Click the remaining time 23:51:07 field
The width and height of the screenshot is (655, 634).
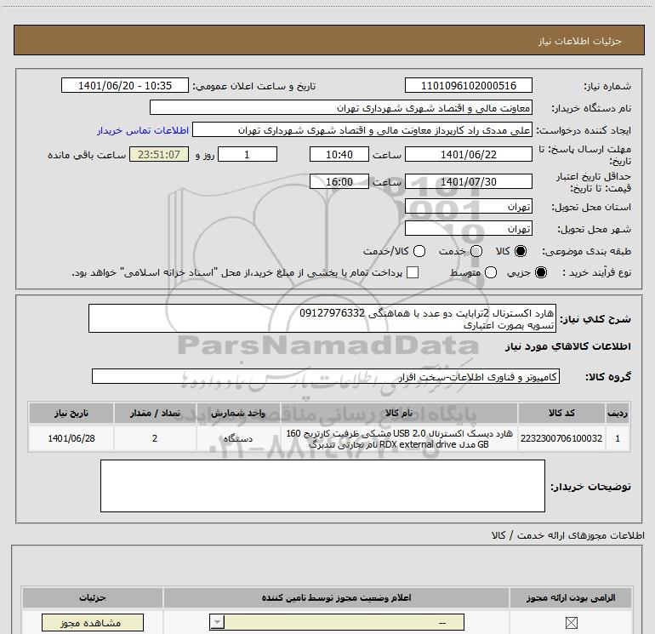pyautogui.click(x=159, y=154)
